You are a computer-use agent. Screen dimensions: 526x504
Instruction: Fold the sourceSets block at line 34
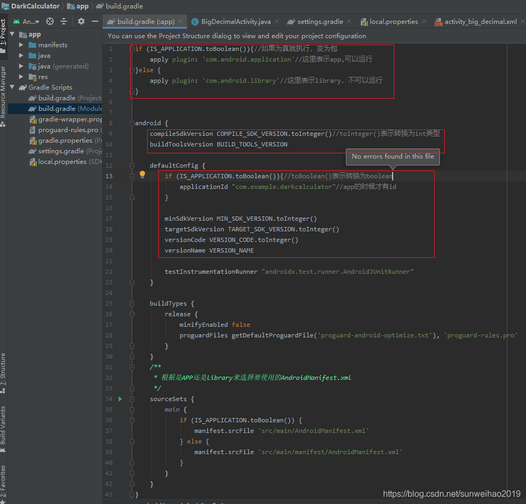click(x=132, y=399)
